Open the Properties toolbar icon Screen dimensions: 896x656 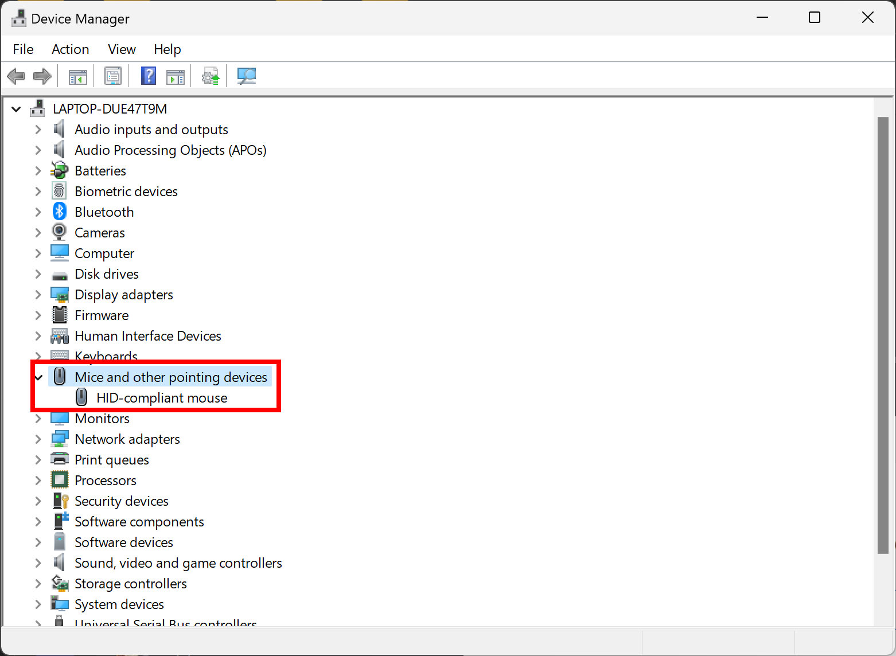coord(113,76)
